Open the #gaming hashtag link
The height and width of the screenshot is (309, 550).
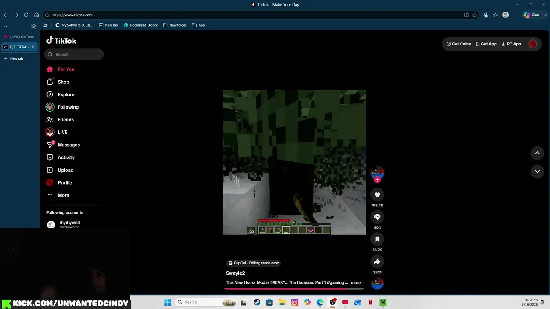335,283
